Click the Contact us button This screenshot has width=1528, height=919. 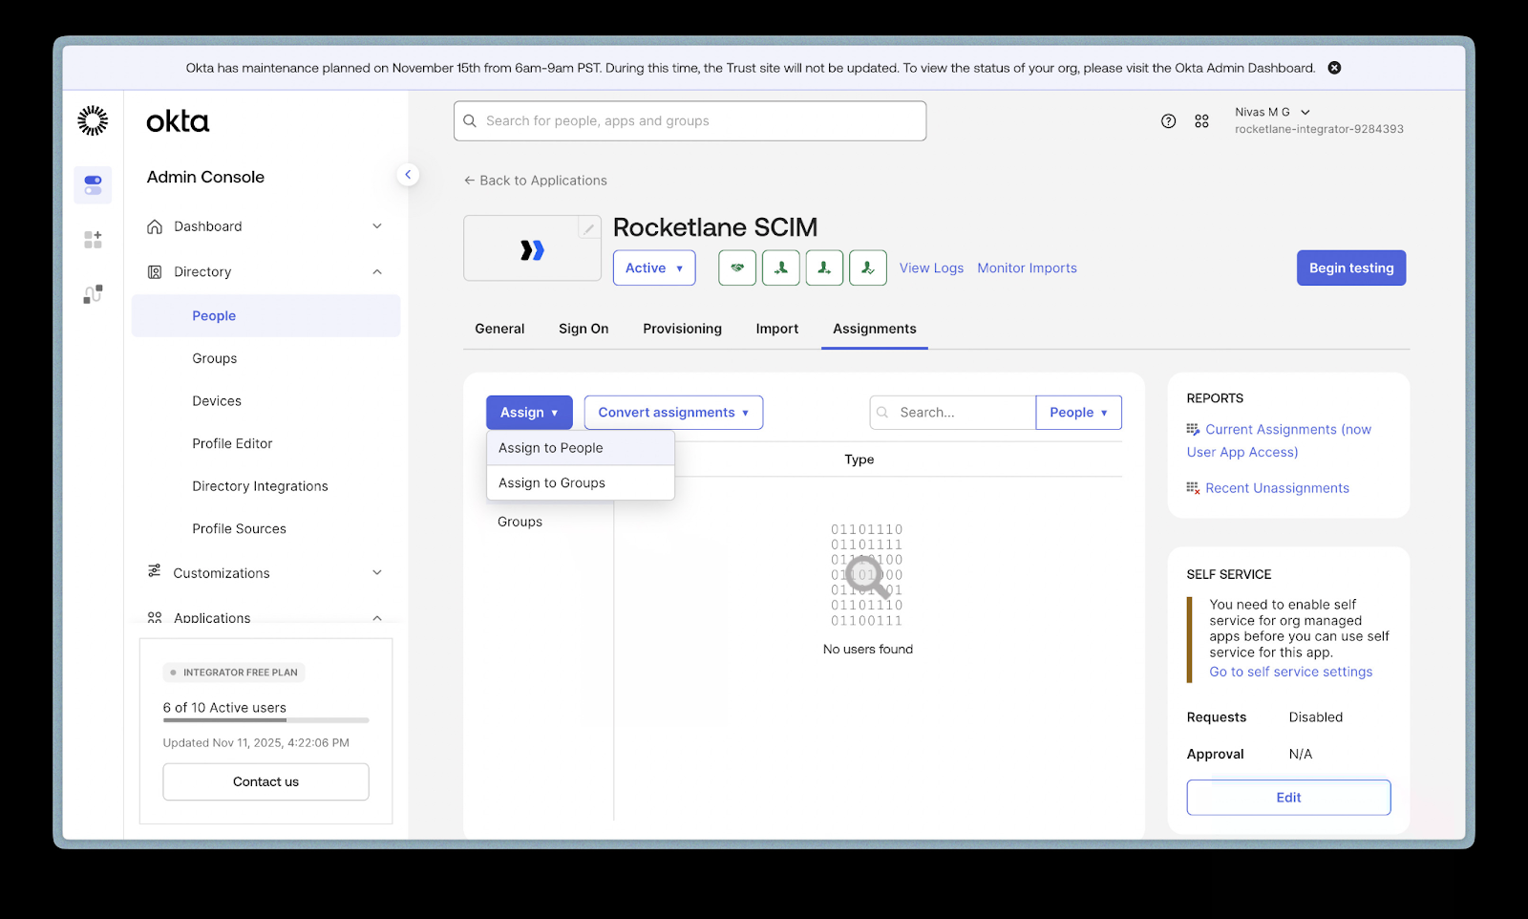(x=265, y=781)
